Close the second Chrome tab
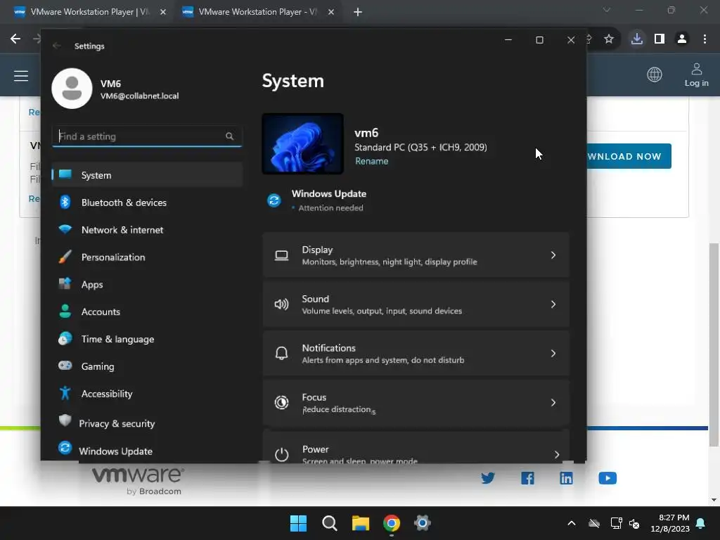Image resolution: width=720 pixels, height=540 pixels. pyautogui.click(x=331, y=12)
